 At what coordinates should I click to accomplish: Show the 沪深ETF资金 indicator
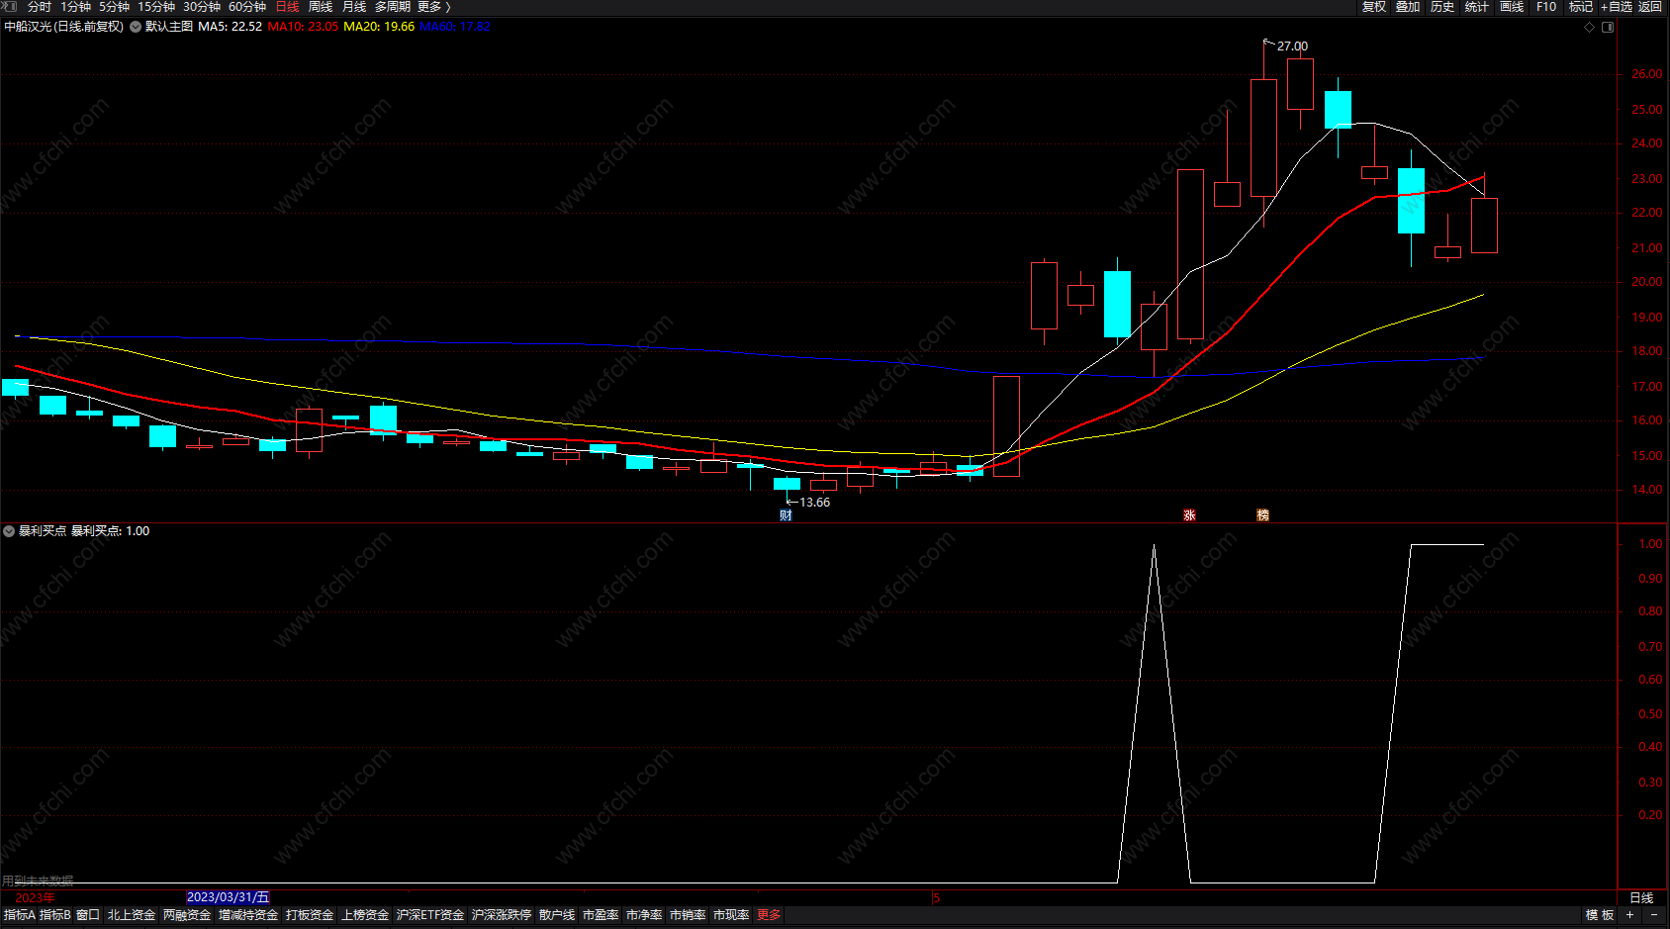[x=430, y=915]
